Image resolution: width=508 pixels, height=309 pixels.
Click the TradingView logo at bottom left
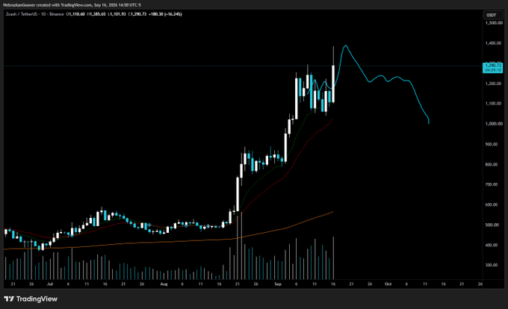click(x=31, y=299)
